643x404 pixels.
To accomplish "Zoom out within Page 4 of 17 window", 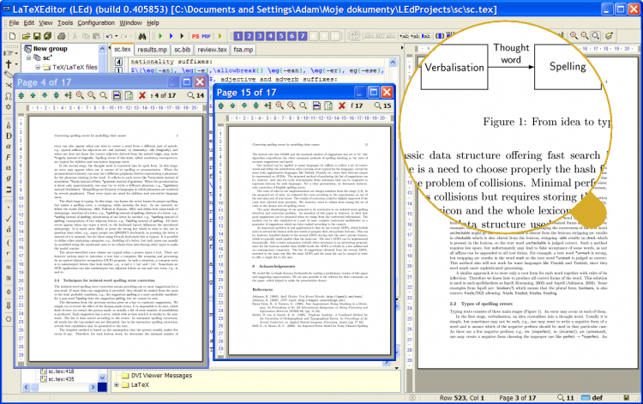I will click(x=92, y=95).
